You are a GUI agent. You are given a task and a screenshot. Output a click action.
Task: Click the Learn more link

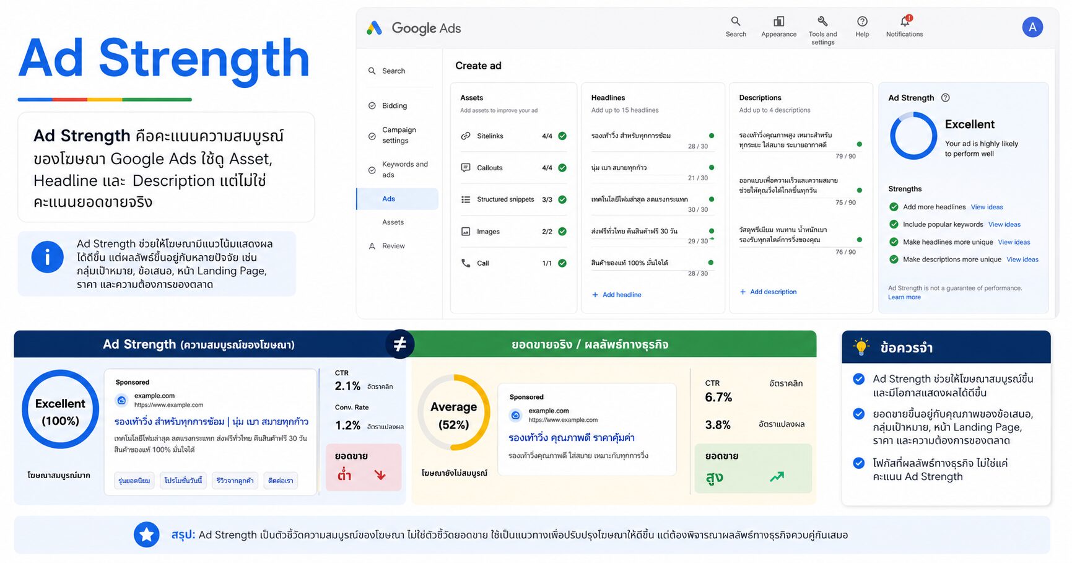tap(904, 297)
